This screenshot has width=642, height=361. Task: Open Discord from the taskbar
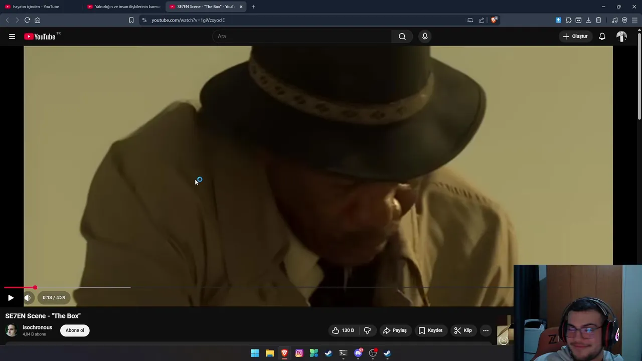coord(358,353)
